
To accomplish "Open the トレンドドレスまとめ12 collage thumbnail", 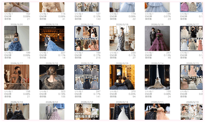I will click(191, 38).
